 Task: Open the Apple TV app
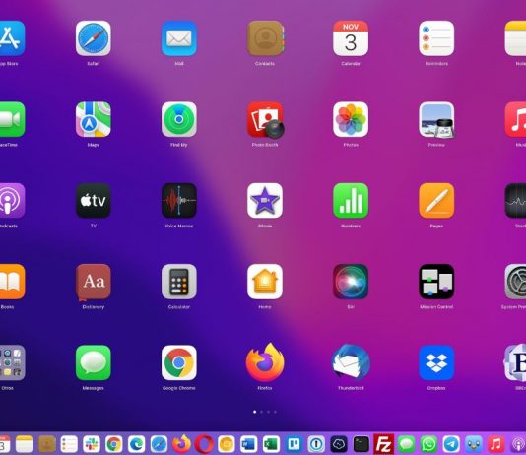point(94,201)
